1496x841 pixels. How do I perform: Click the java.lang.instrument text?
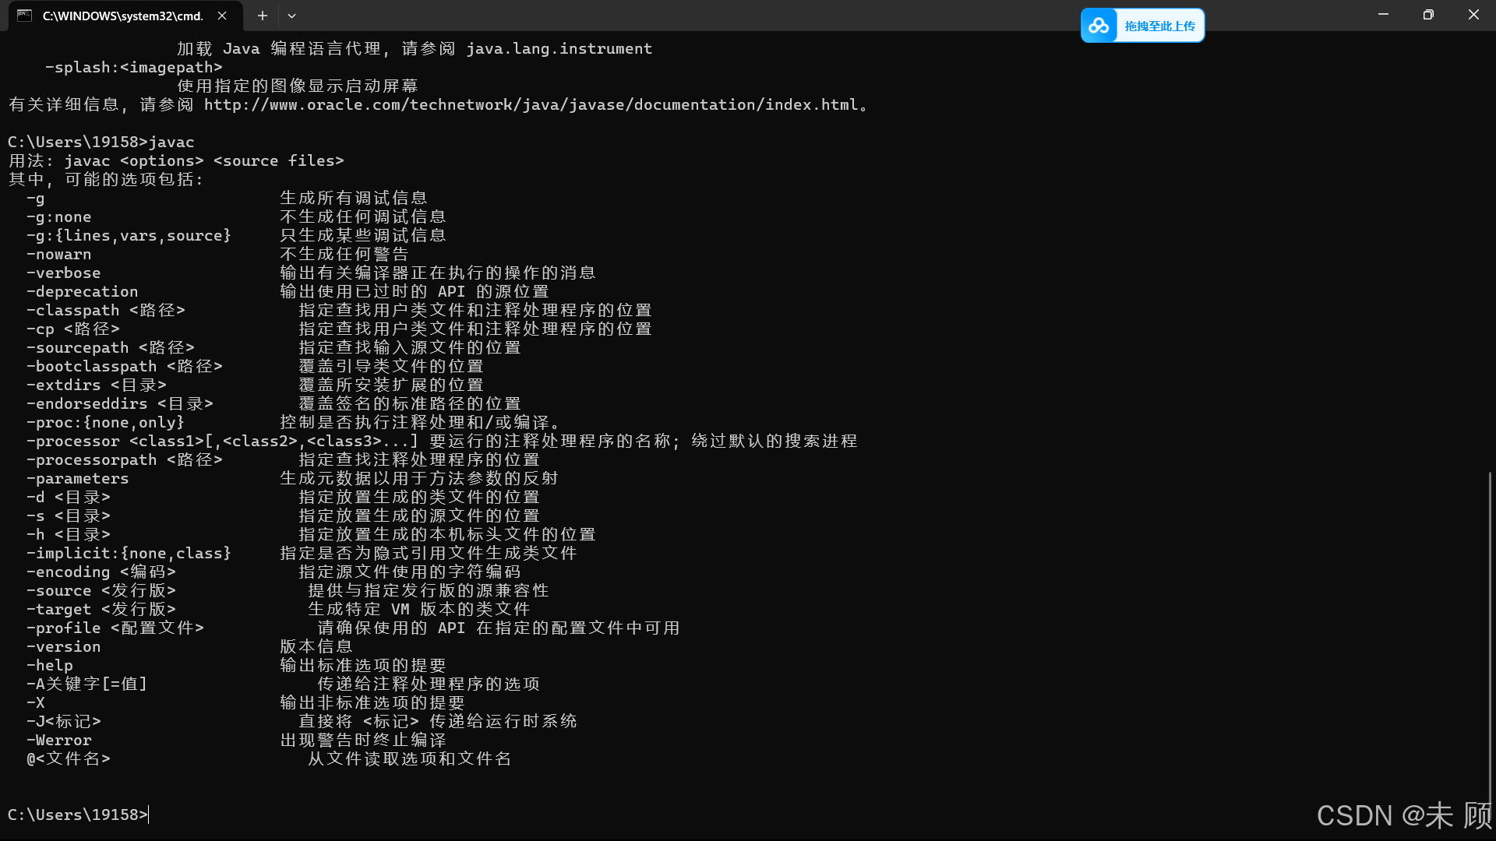point(558,48)
